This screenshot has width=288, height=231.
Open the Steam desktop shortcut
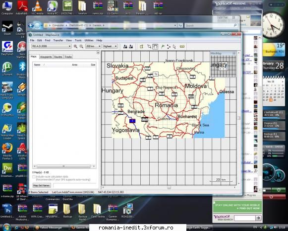point(7,28)
